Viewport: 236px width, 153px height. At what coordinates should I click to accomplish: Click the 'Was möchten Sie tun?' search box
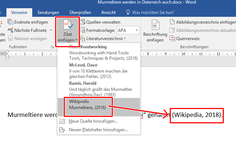click(x=153, y=12)
